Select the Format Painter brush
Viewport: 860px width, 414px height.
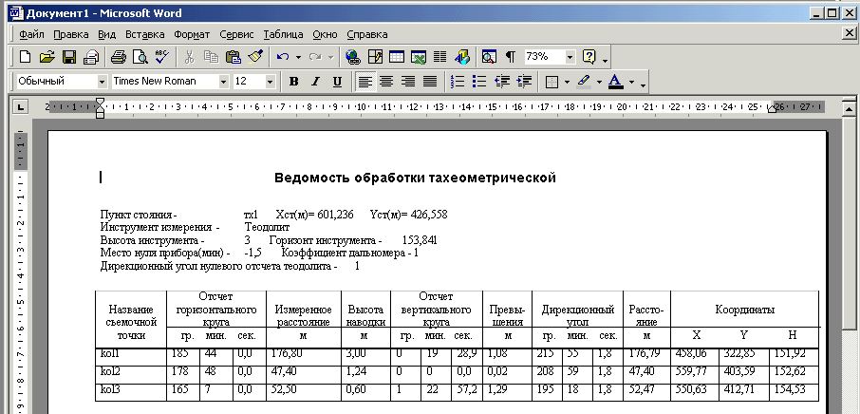pos(255,57)
